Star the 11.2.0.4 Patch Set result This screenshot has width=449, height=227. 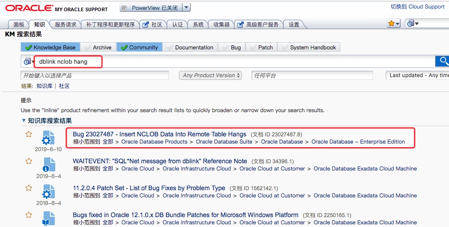point(29,188)
